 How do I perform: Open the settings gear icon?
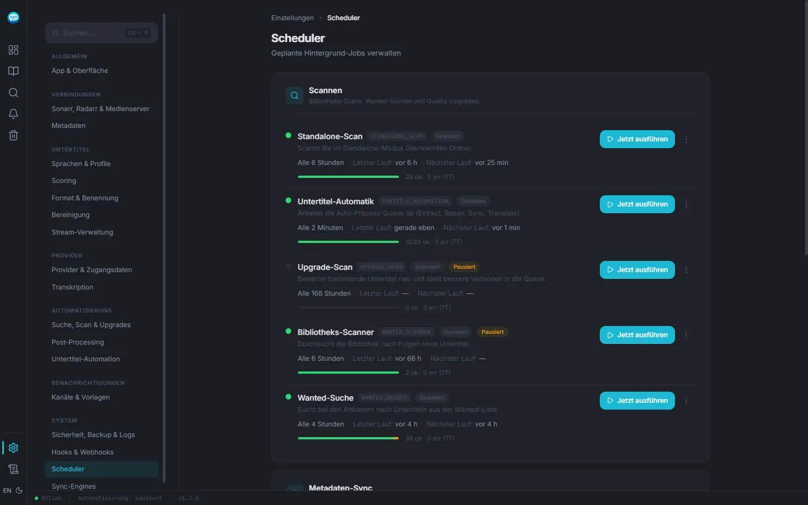click(x=13, y=448)
